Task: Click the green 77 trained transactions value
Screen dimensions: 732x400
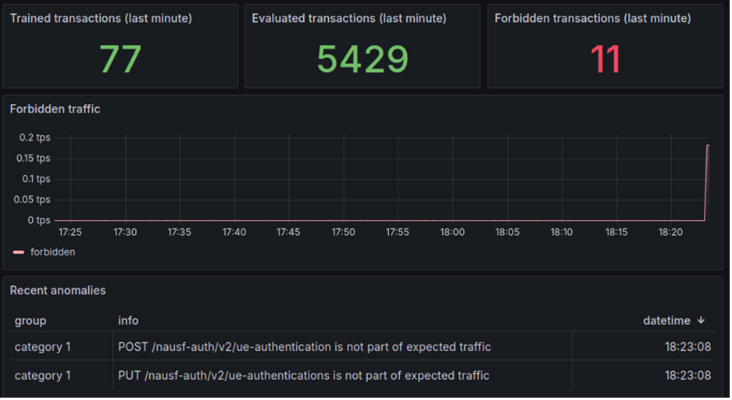Action: click(120, 59)
